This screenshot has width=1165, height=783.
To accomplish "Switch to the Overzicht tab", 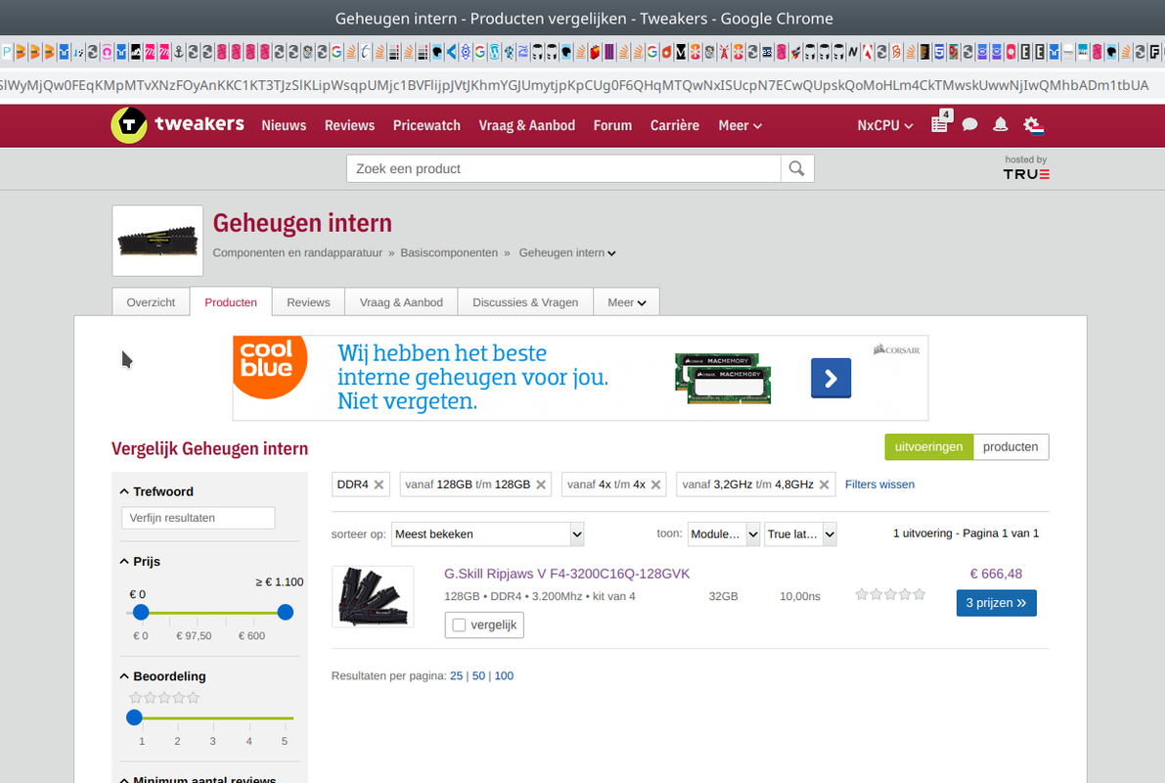I will point(151,301).
